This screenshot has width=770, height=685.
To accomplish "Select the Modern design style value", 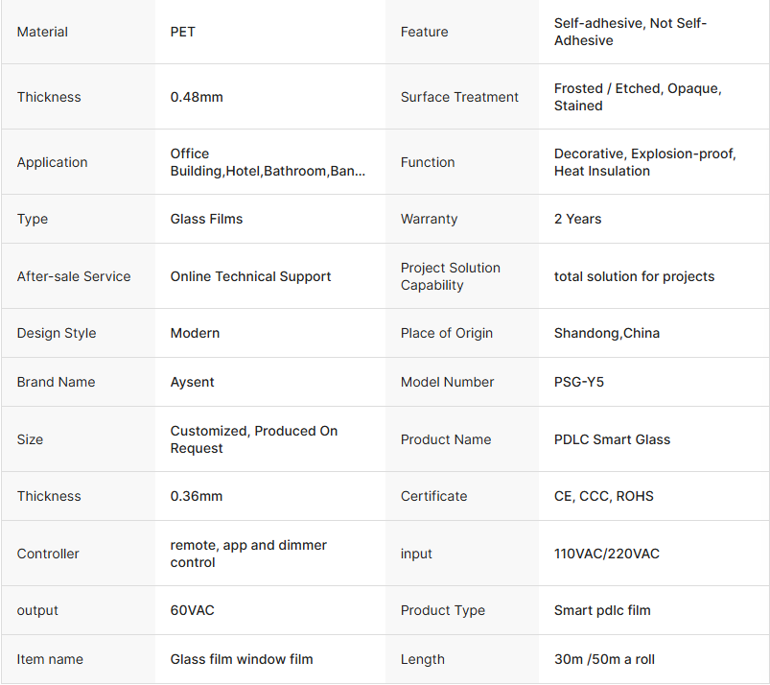I will [195, 333].
